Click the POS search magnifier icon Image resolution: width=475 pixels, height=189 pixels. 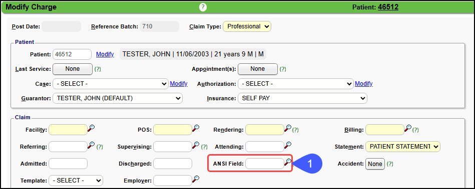[x=196, y=128]
